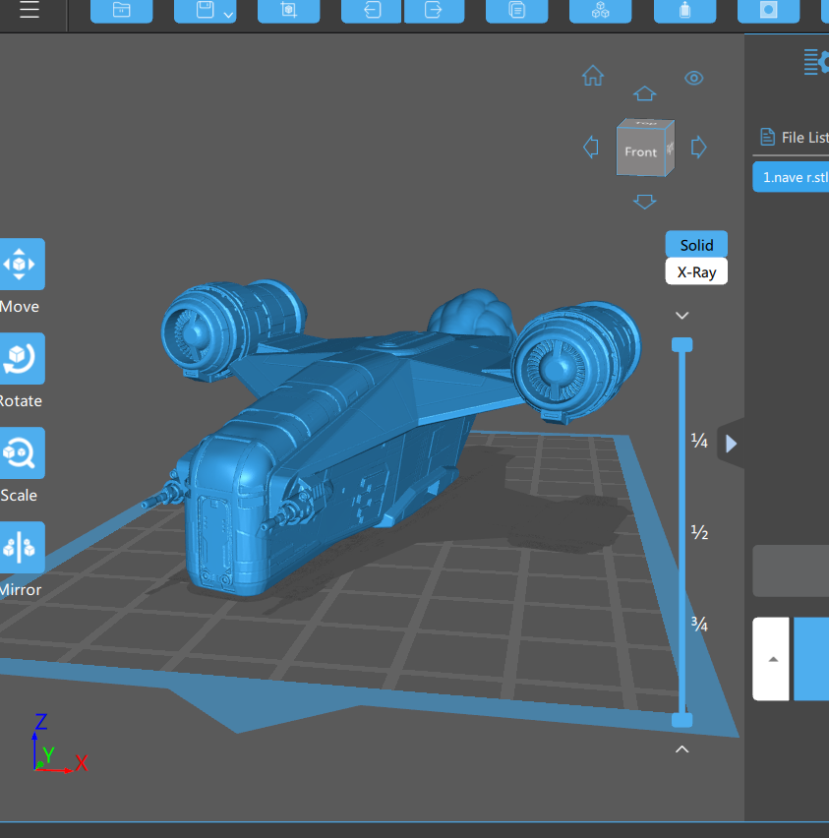829x838 pixels.
Task: Select the Mirror tool
Action: (x=20, y=547)
